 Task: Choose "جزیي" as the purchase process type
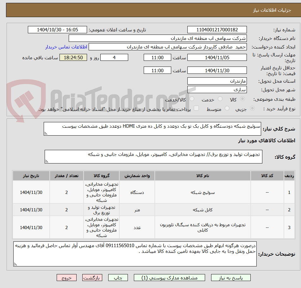click(x=252, y=108)
